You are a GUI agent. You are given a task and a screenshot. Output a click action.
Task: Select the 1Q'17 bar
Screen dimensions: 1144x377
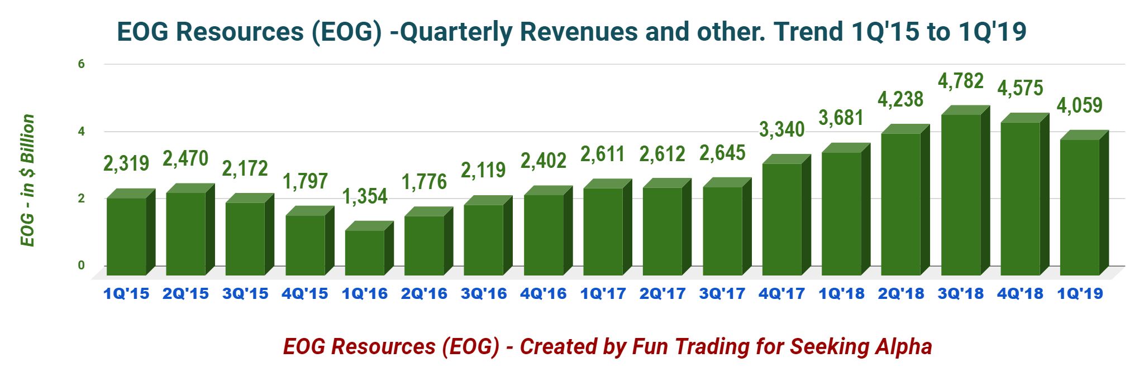(x=607, y=227)
